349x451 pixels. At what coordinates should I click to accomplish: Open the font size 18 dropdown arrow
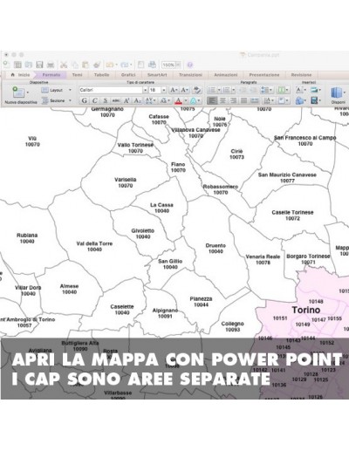[x=164, y=90]
